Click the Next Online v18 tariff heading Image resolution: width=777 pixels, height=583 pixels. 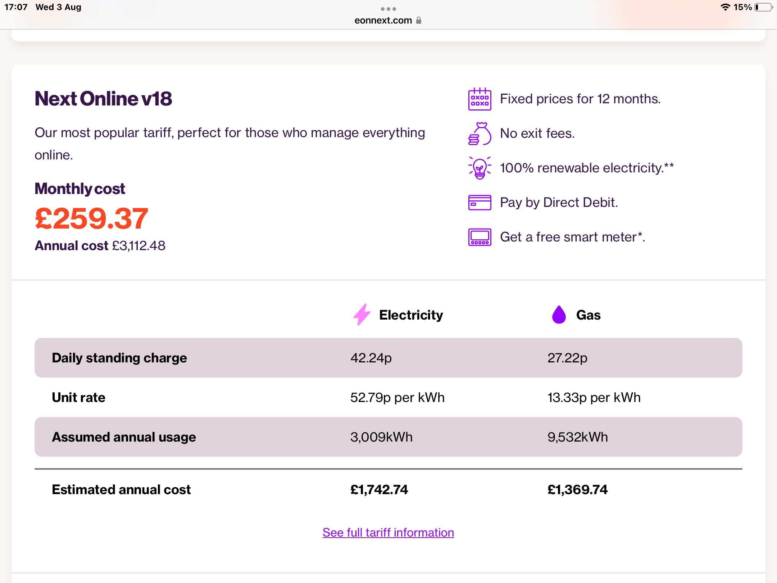click(103, 99)
